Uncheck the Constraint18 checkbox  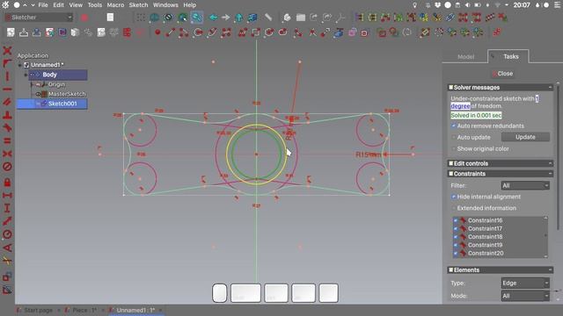pos(456,237)
